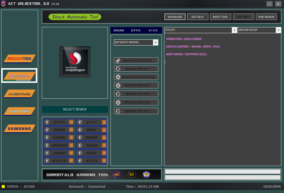The width and height of the screenshot is (284, 193).
Task: Click the power icon on VIVO device row
Action: (x=80, y=122)
